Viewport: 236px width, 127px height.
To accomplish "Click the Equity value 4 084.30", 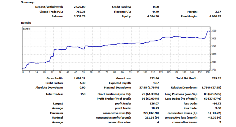I will 153,17.
